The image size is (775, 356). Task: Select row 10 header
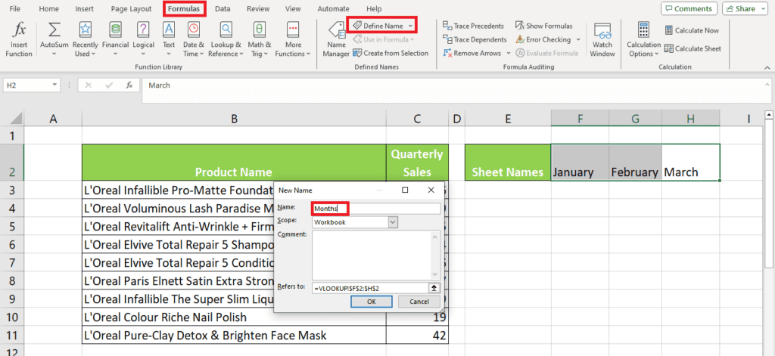pyautogui.click(x=12, y=317)
